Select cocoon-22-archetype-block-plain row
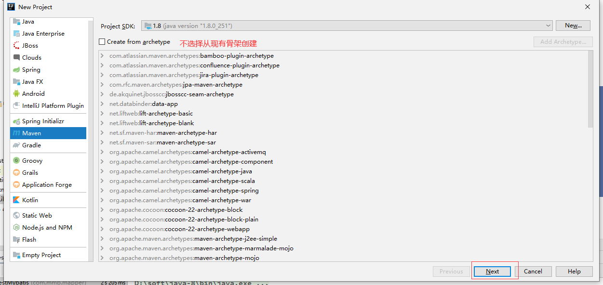The image size is (603, 285). 344,220
